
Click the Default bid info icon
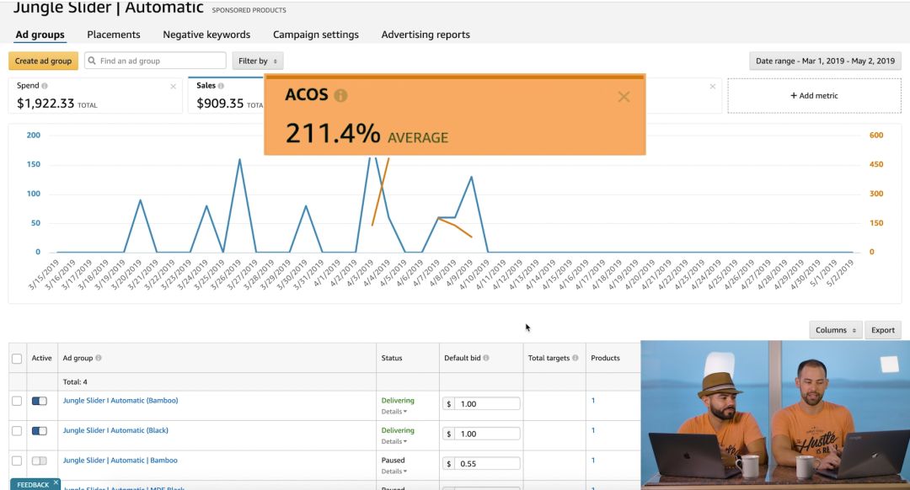pos(485,358)
